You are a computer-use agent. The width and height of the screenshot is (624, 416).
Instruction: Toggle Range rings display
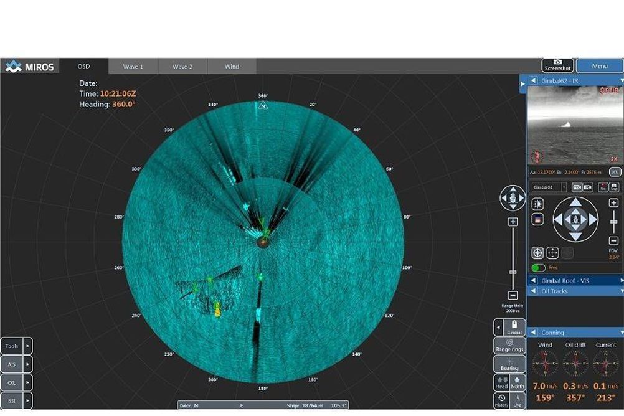[509, 346]
